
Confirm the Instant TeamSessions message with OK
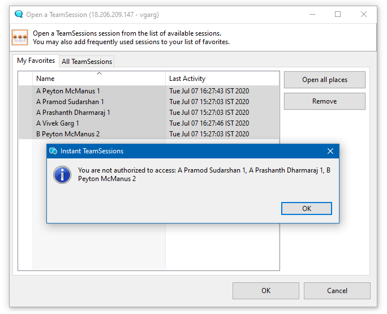(307, 209)
